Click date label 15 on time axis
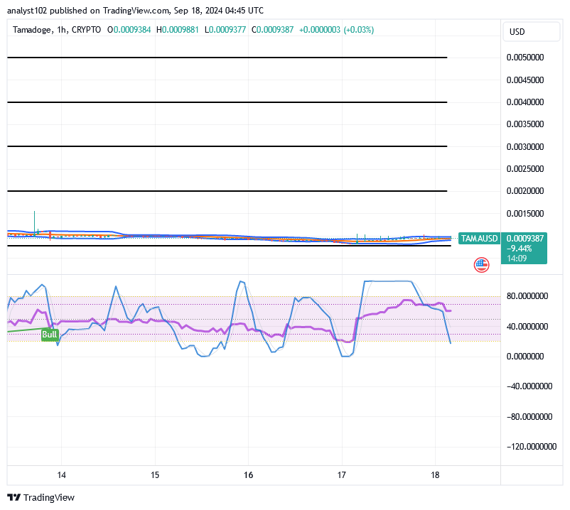The height and width of the screenshot is (510, 570). pyautogui.click(x=155, y=475)
